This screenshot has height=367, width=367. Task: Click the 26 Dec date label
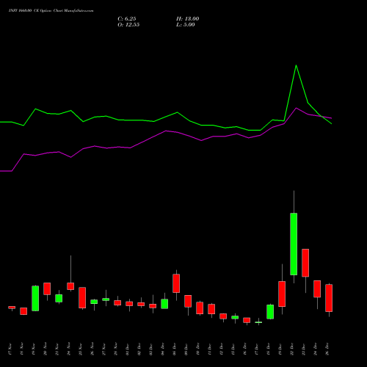tap(327, 349)
